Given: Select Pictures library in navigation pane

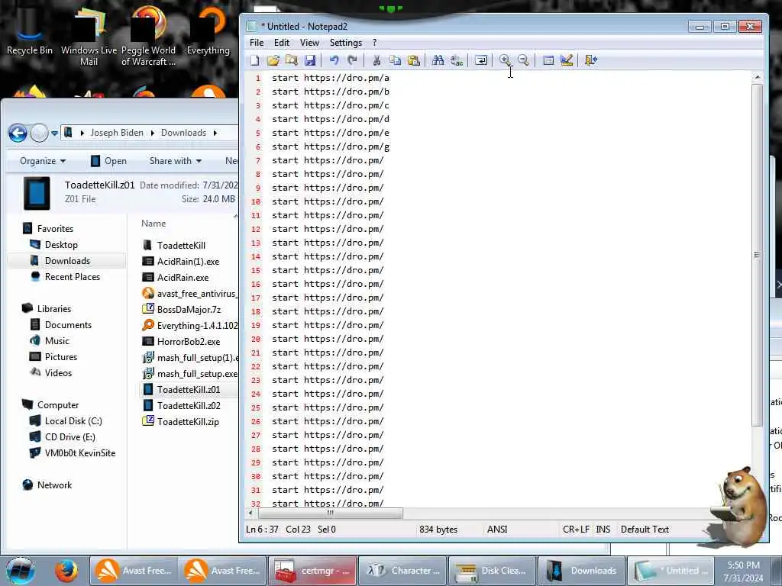Looking at the screenshot, I should 53,357.
